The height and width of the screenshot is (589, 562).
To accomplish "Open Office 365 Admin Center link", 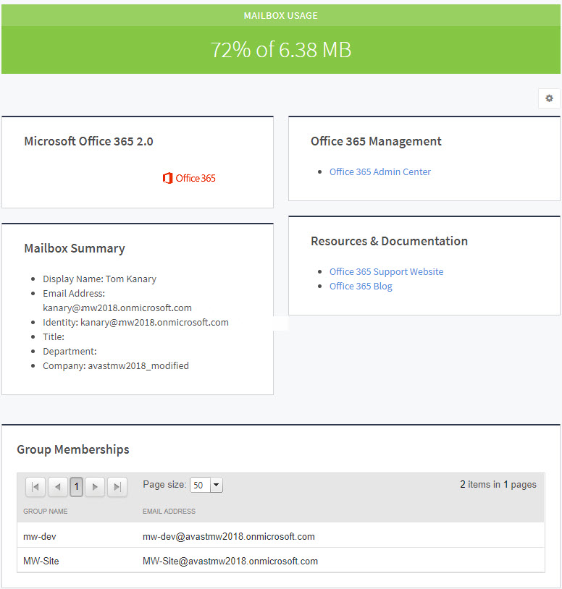I will [380, 171].
